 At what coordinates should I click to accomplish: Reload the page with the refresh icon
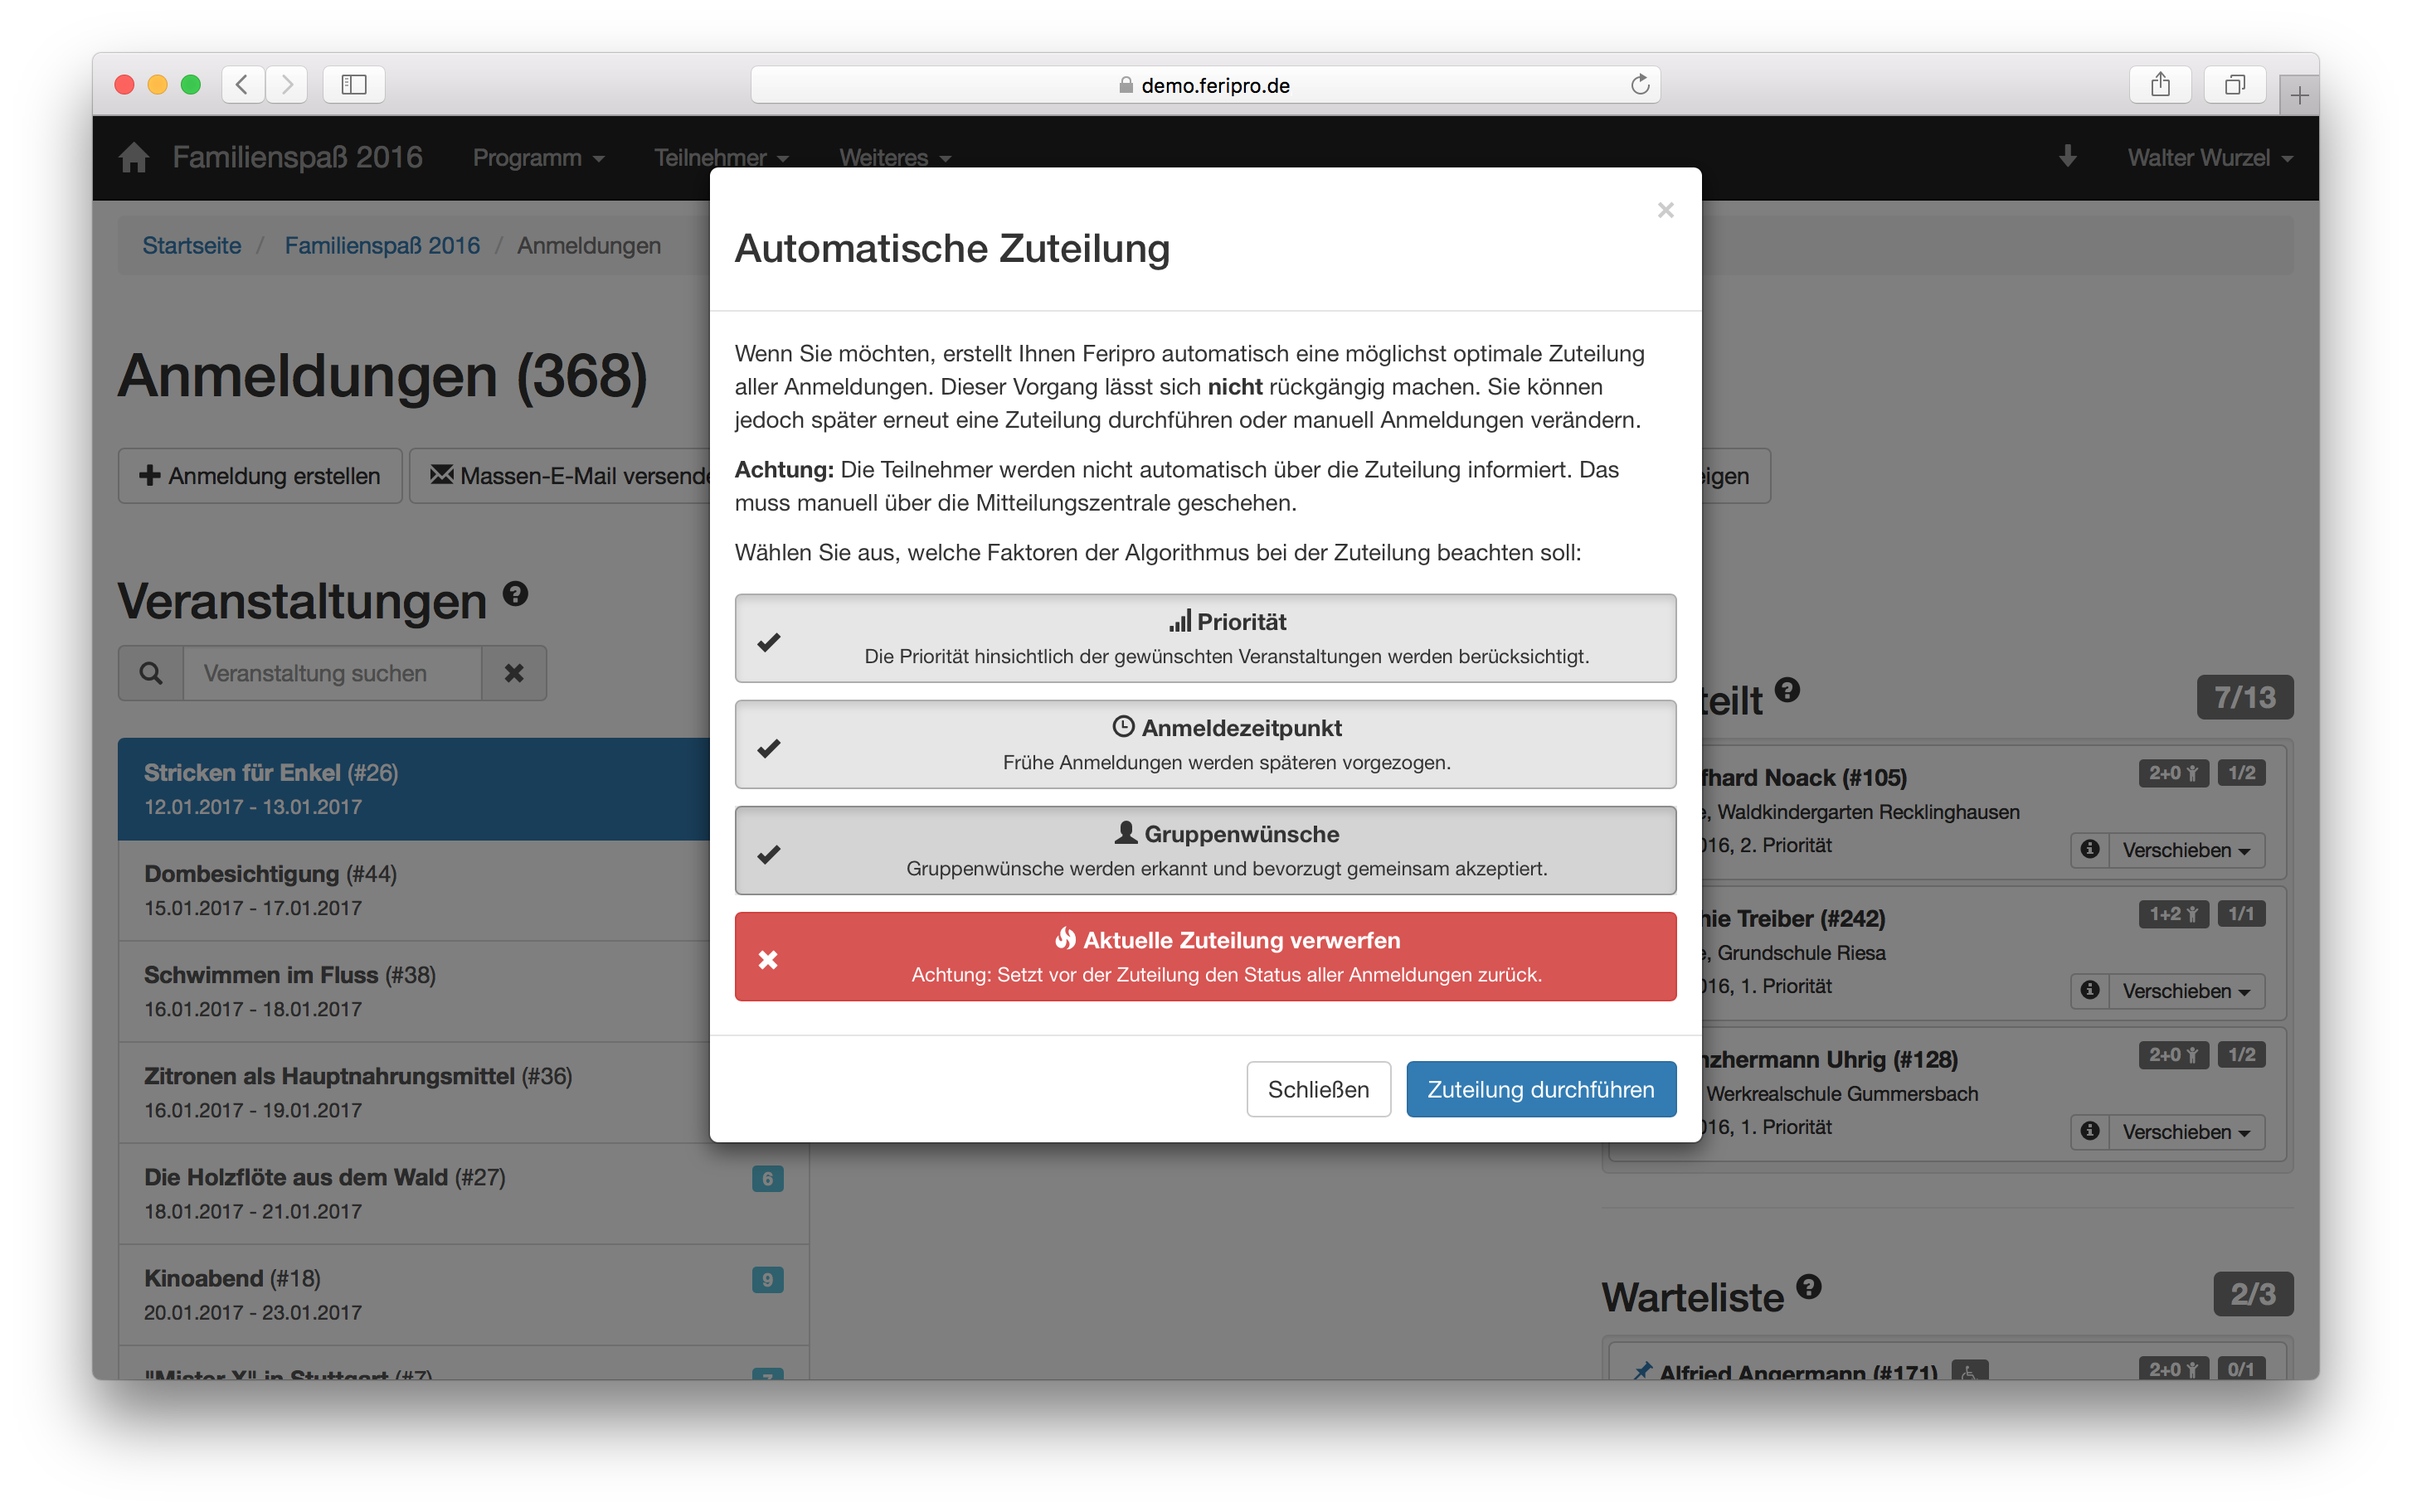pos(1639,85)
